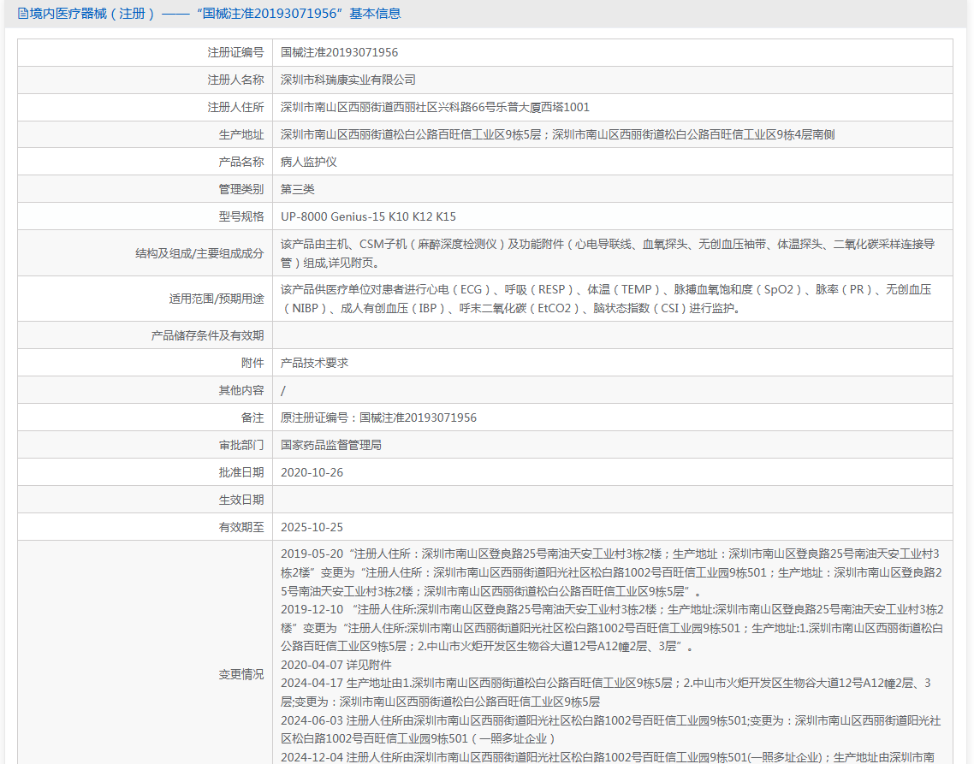The image size is (974, 764).
Task: Select the change entry dated 2024-04-17
Action: (606, 693)
